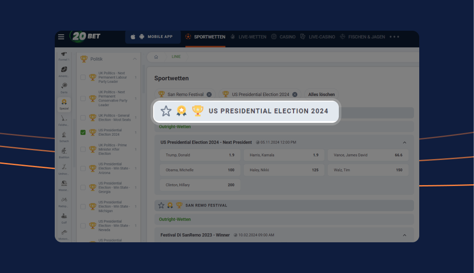Click the Apple icon in Mobile App button

(133, 37)
